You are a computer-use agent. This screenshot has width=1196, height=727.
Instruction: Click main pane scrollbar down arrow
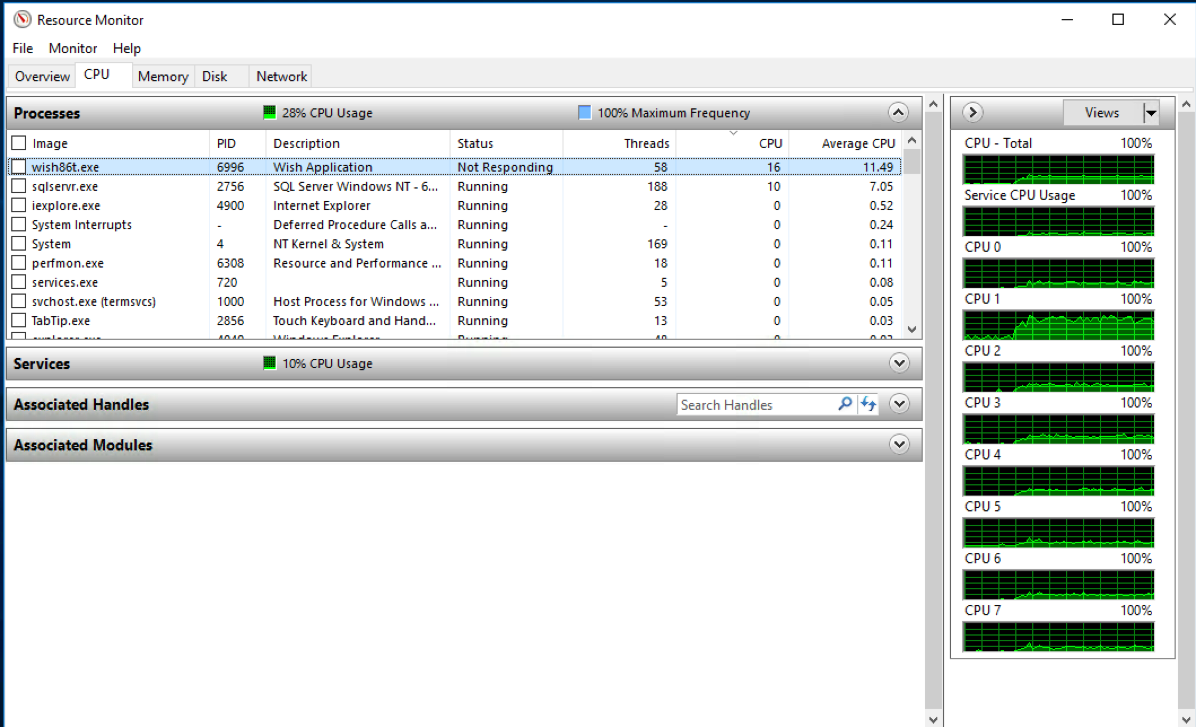tap(933, 720)
